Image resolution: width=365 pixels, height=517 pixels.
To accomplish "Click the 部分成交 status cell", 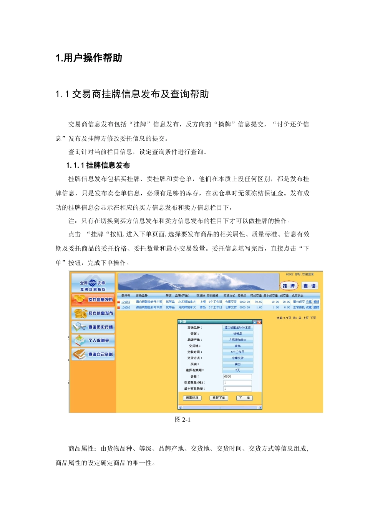I will [299, 302].
